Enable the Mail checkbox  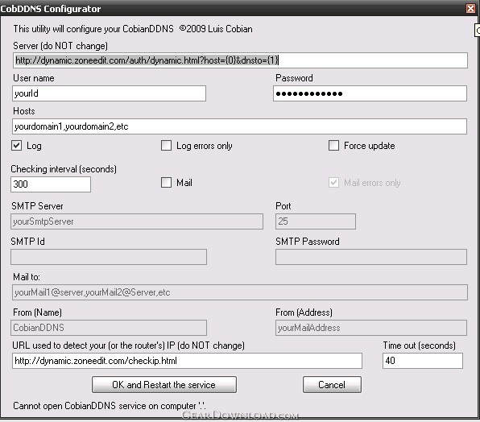tap(166, 183)
